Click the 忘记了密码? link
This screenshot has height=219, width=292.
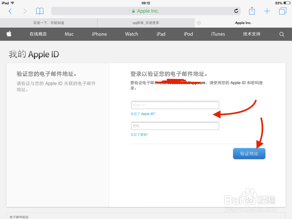coord(139,135)
